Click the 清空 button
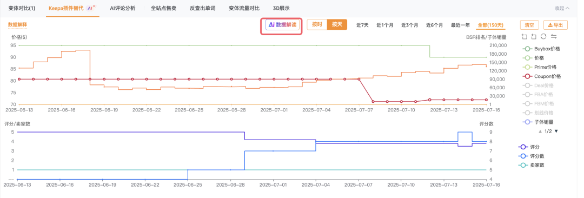 click(x=529, y=25)
